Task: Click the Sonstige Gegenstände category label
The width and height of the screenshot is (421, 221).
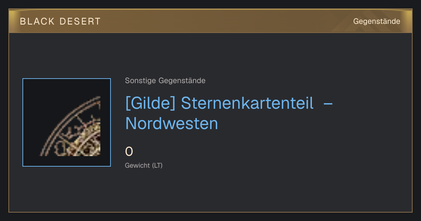Action: point(165,81)
